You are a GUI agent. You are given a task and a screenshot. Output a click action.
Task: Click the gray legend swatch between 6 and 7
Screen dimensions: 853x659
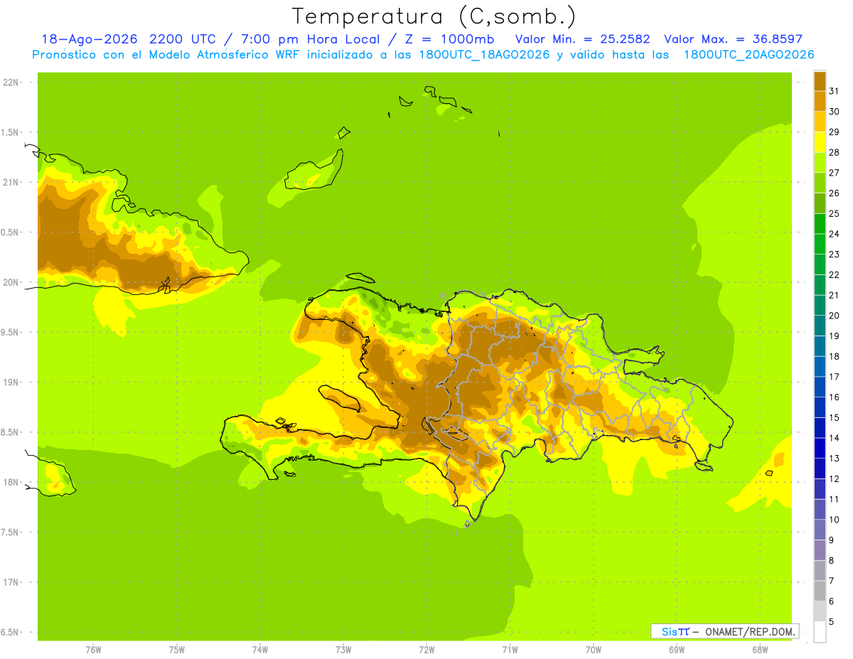tap(820, 591)
